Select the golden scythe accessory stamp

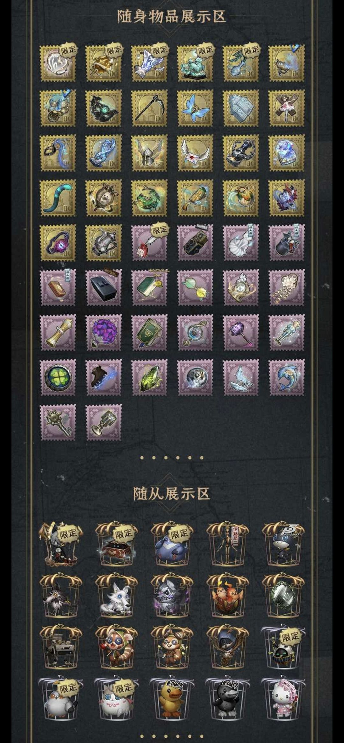point(149,108)
